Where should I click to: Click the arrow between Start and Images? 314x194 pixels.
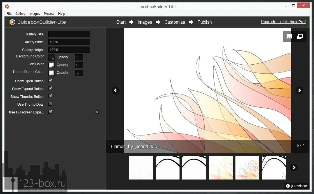[x=131, y=22]
